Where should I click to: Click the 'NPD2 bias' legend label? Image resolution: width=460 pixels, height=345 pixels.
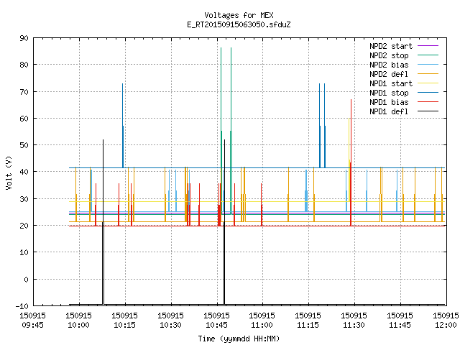[389, 65]
